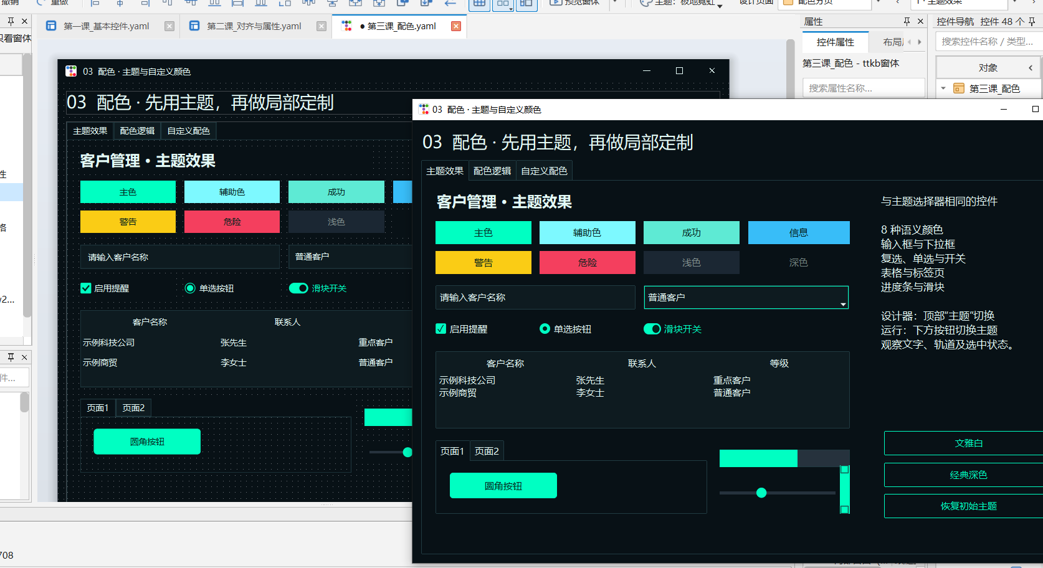Screen dimensions: 1043x568
Task: Open 自定义配色 tab in design canvas
Action: pos(188,131)
